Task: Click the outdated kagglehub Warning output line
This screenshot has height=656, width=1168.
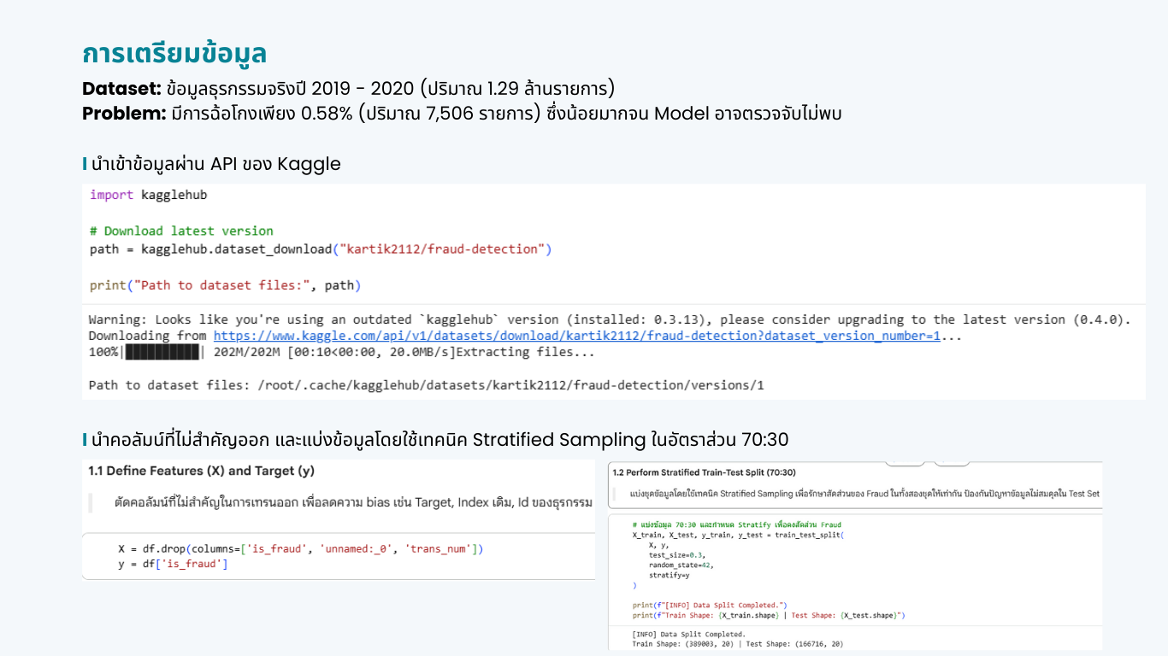Action: click(x=610, y=319)
